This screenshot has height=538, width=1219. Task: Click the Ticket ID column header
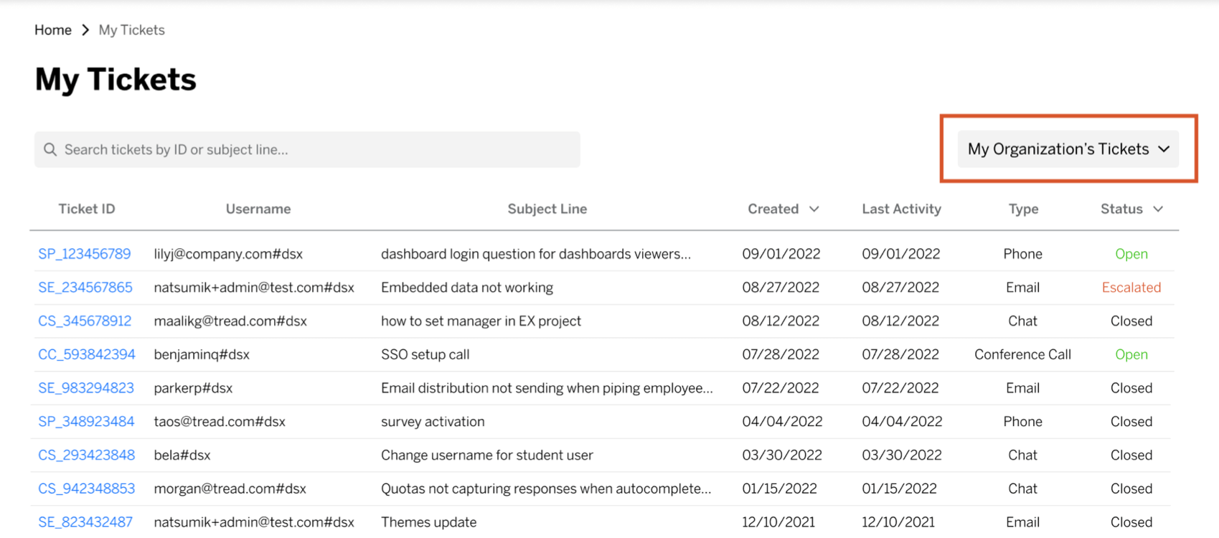pyautogui.click(x=87, y=209)
